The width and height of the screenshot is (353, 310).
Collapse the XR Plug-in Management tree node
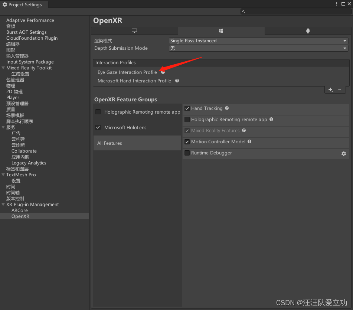pos(3,205)
